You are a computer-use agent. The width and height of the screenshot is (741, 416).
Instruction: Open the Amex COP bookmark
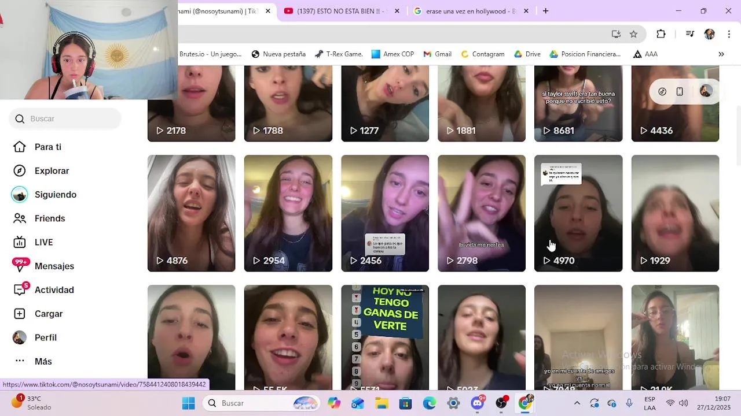(x=392, y=54)
